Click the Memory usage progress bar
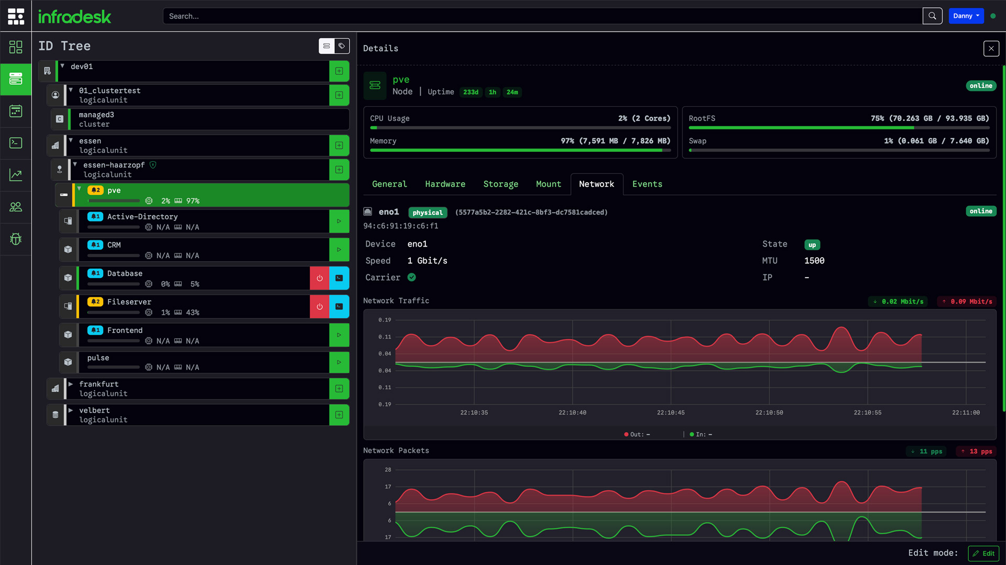1006x565 pixels. pyautogui.click(x=520, y=150)
